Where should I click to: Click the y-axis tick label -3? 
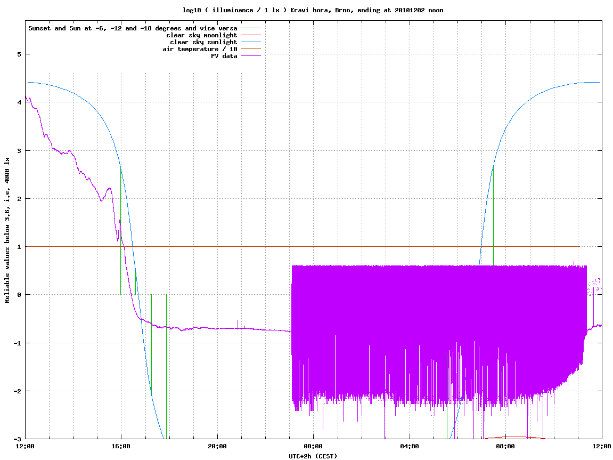click(17, 439)
